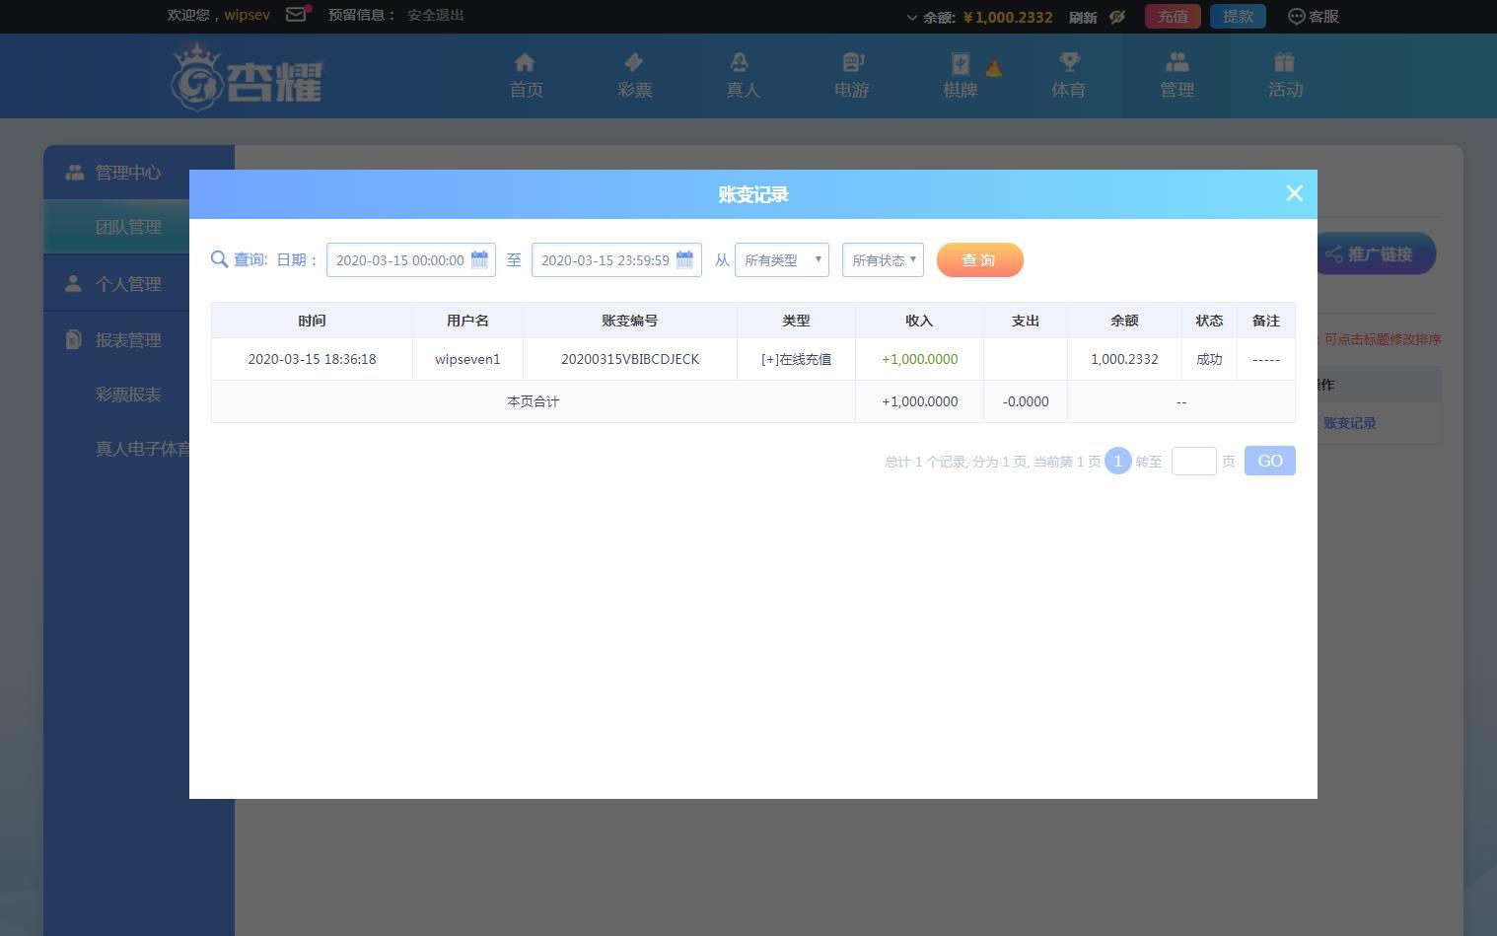Screen dimensions: 1497x936
Task: Toggle balance visibility eye icon
Action: click(x=1117, y=17)
